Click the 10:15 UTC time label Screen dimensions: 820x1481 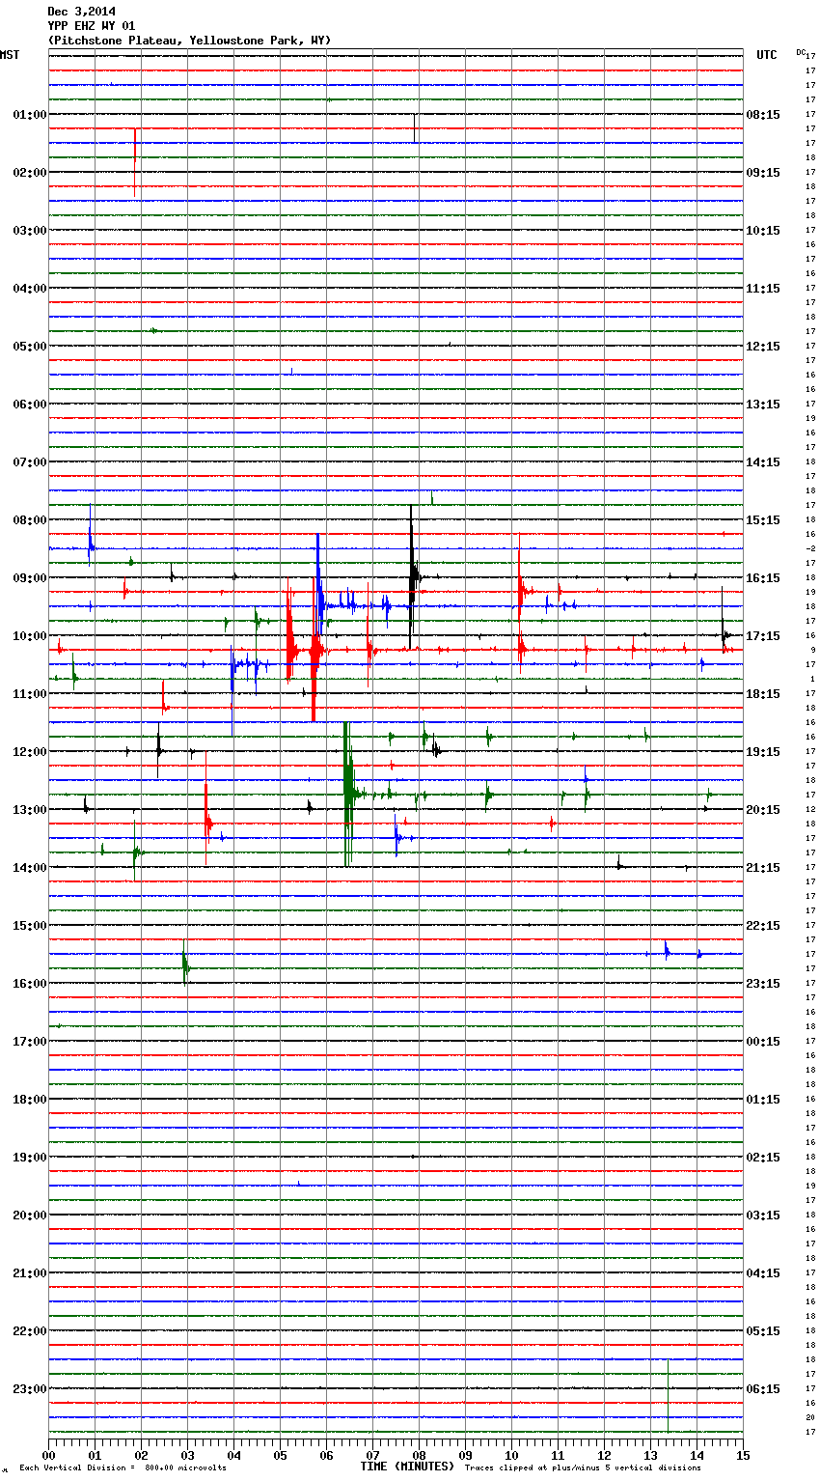[763, 231]
